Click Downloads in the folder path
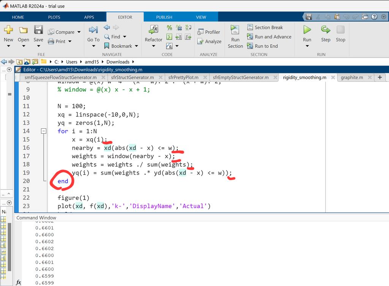Viewport: 389px width, 286px height. tap(118, 62)
